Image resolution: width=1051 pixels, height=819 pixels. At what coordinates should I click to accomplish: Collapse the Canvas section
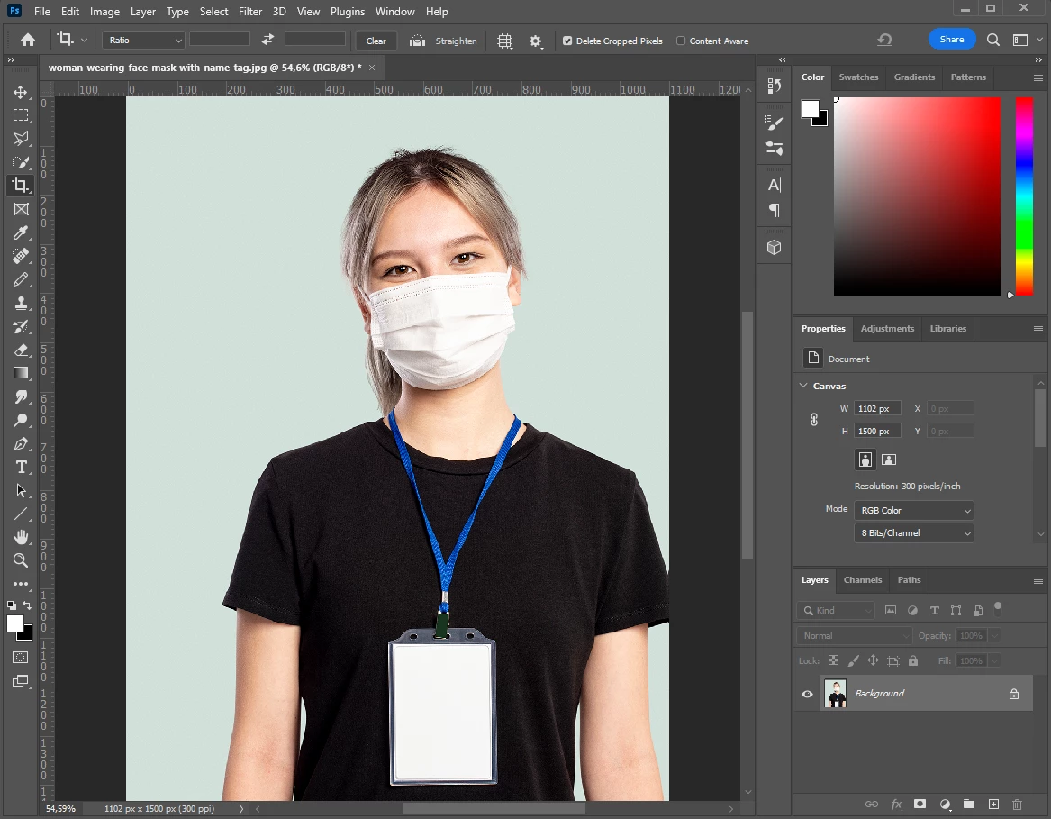(x=803, y=386)
